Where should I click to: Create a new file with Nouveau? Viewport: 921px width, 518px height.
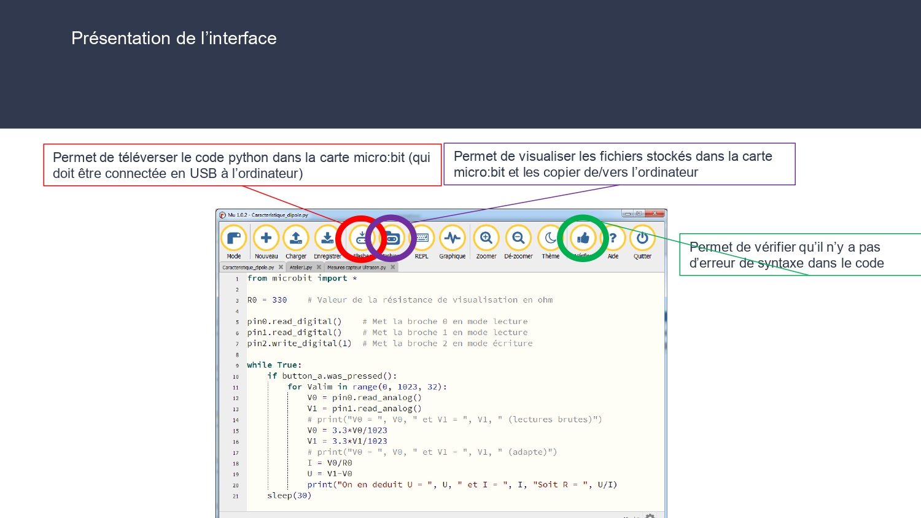pos(266,239)
